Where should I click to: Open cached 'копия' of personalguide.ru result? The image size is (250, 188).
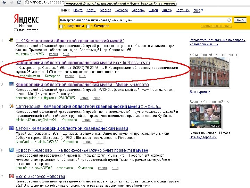pyautogui.click(x=84, y=98)
